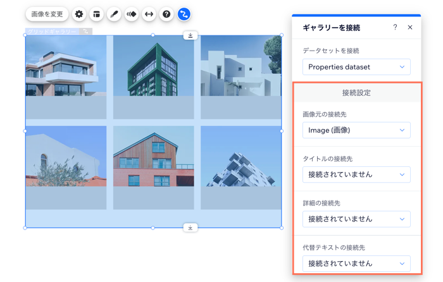The width and height of the screenshot is (443, 282).
Task: Click the 接続設定 section header
Action: coord(356,92)
